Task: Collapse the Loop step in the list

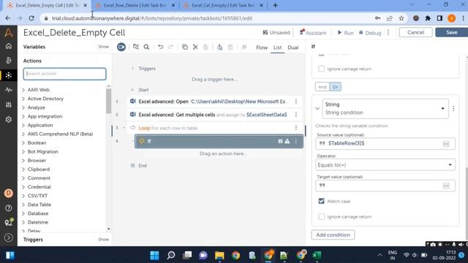Action: pos(124,128)
